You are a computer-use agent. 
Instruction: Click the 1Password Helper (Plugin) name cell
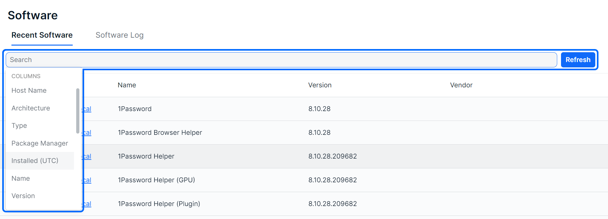click(159, 204)
